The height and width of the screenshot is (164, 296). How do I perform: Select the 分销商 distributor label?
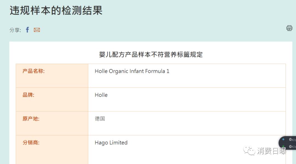30,143
